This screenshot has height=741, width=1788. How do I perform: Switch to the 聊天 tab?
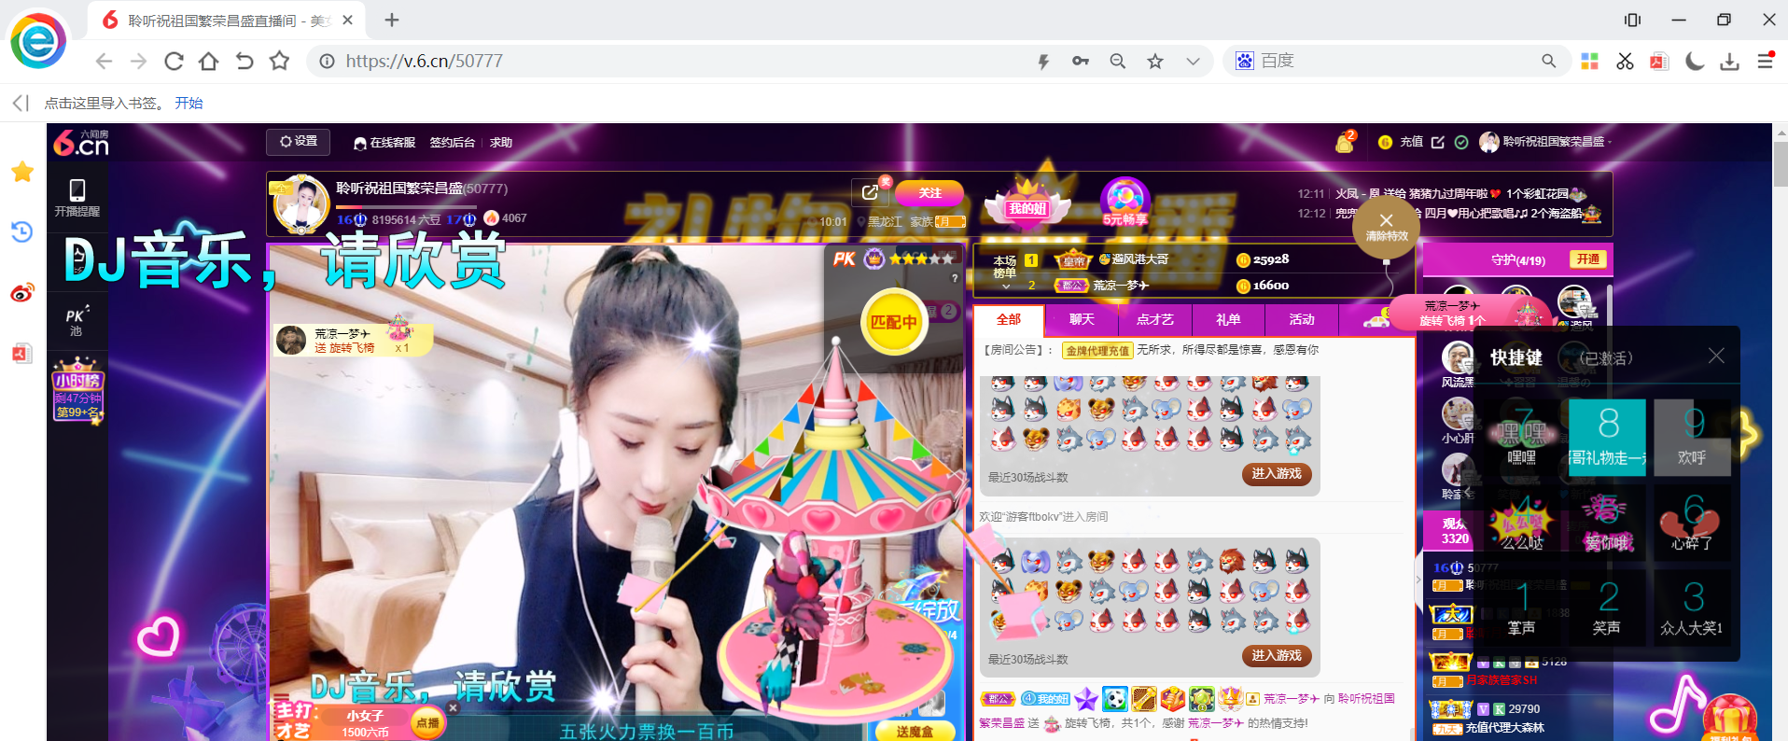[1082, 319]
